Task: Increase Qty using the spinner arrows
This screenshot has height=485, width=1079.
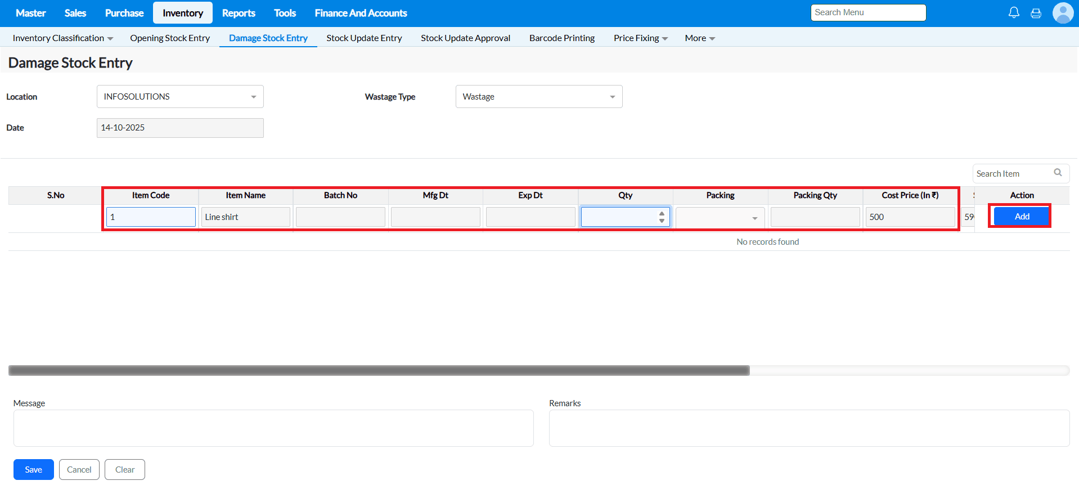Action: click(662, 213)
